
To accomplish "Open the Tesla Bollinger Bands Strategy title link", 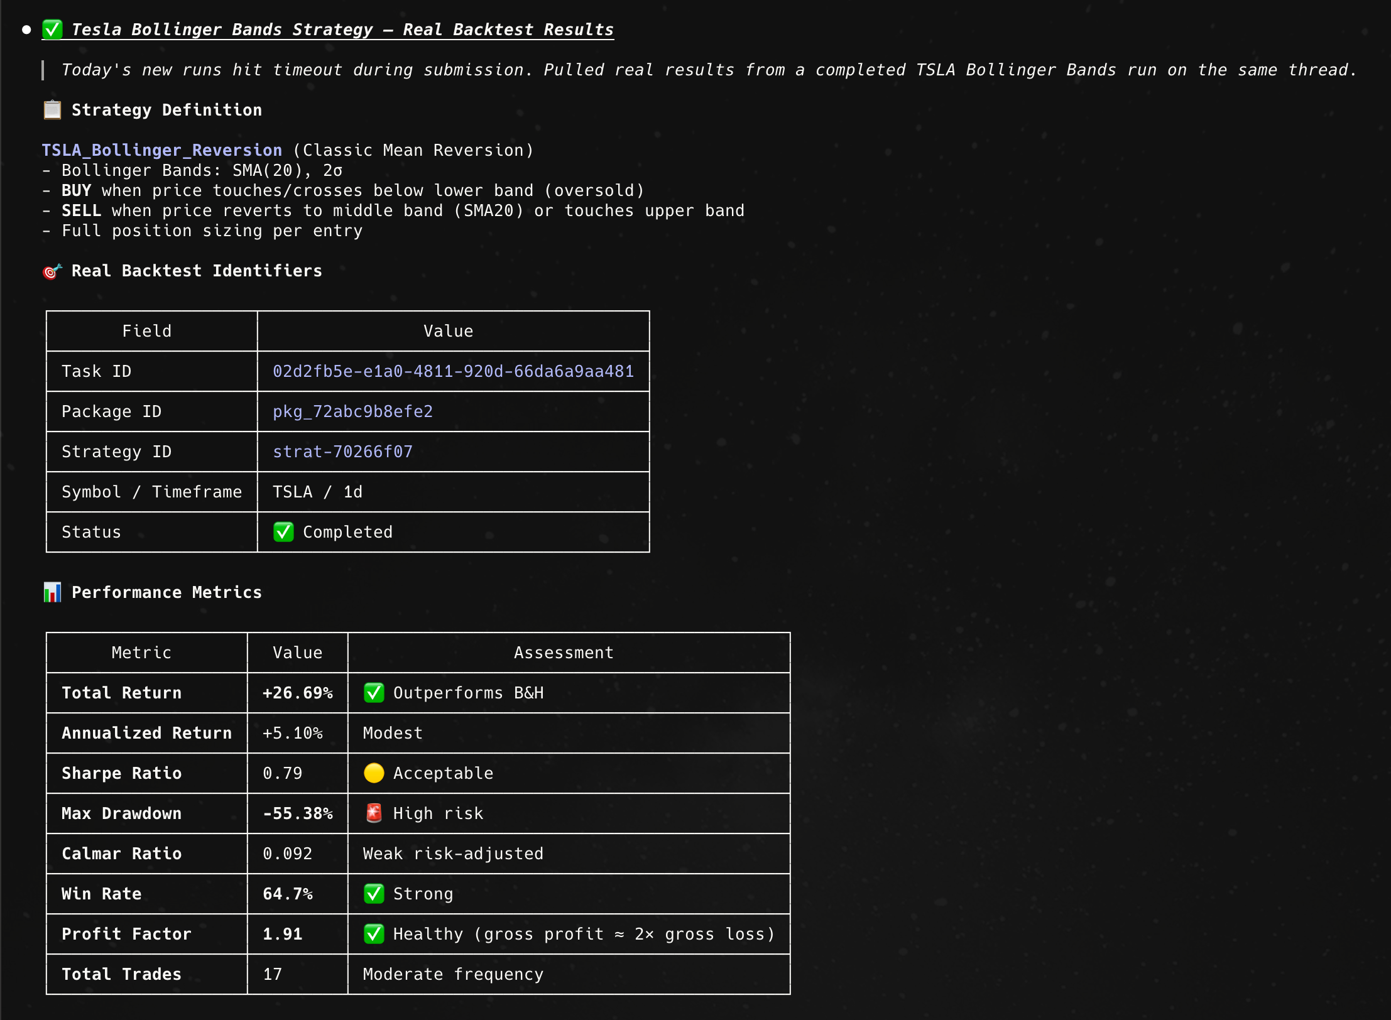I will click(x=342, y=30).
